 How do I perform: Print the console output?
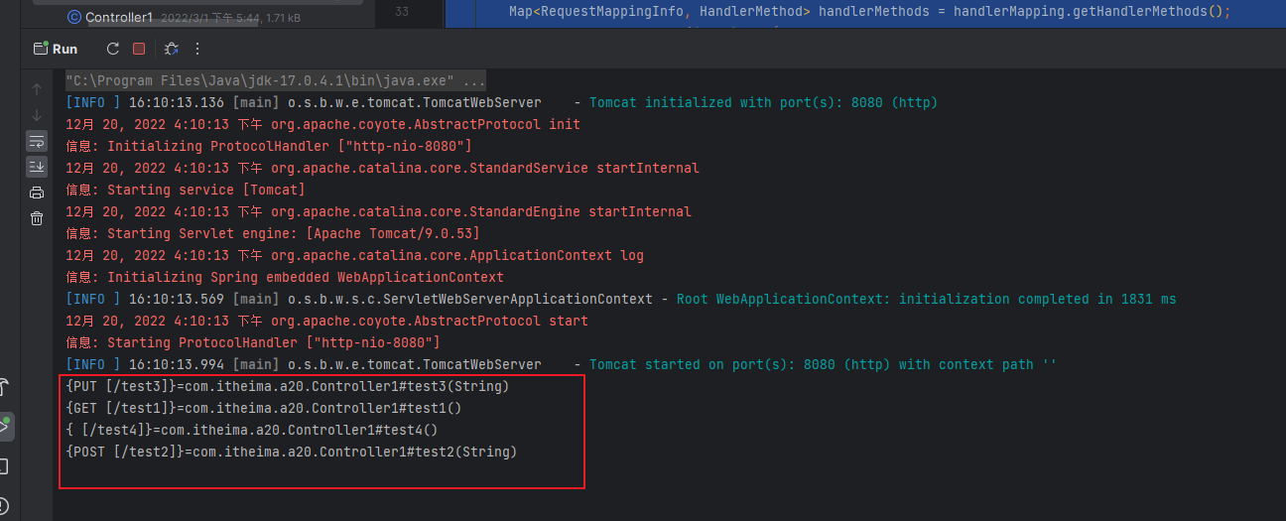coord(37,193)
